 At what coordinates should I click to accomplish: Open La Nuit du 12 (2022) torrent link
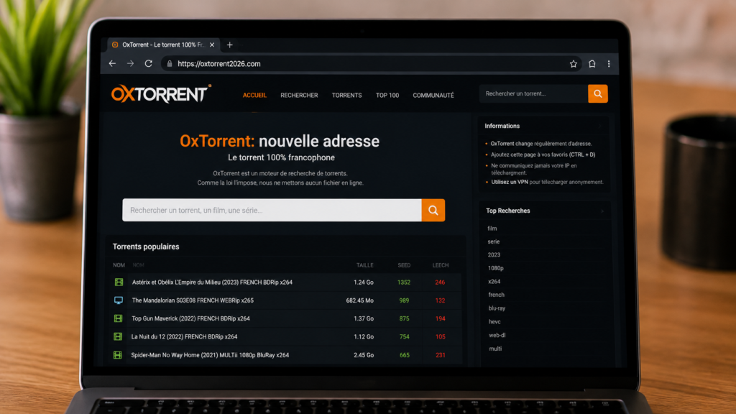click(x=184, y=336)
